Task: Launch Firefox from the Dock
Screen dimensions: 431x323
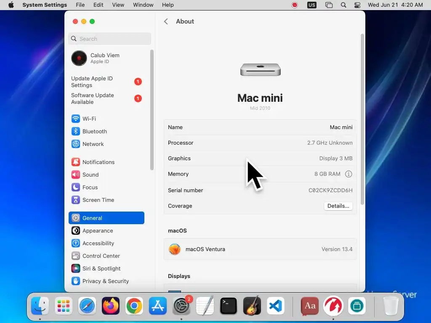Action: 111,306
